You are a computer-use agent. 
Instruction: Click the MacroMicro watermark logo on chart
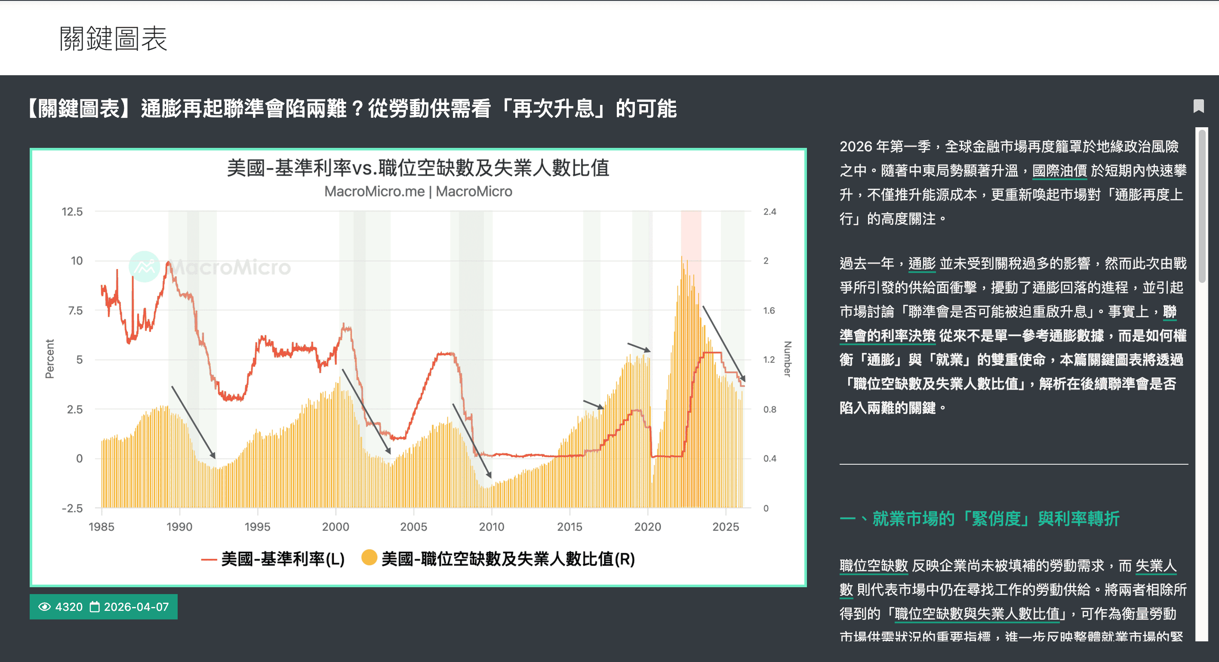click(210, 267)
